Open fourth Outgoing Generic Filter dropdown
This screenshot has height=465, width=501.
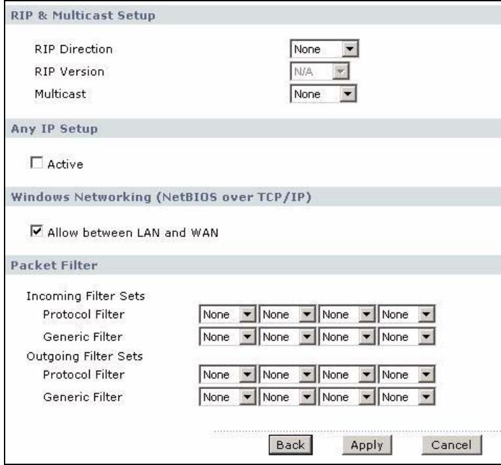click(407, 397)
